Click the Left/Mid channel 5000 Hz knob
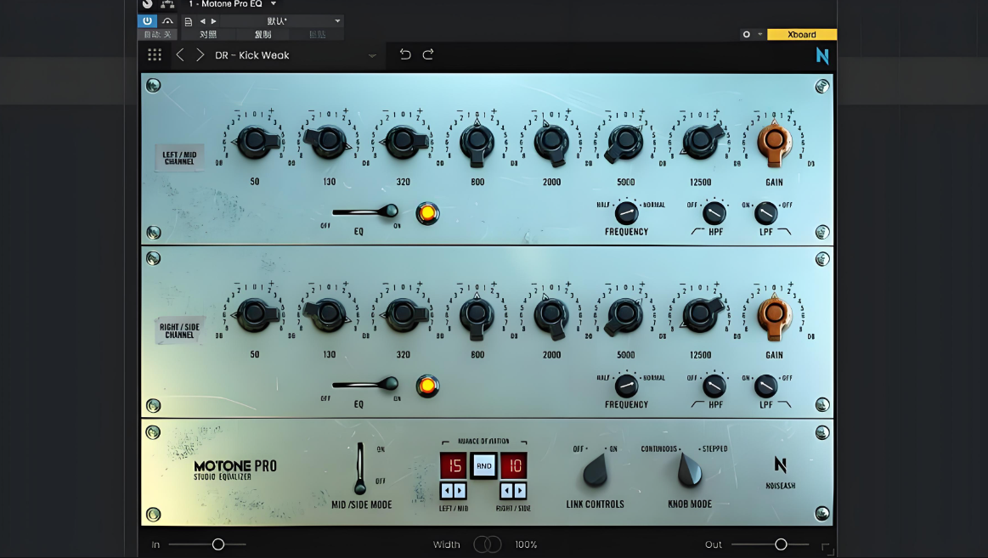The width and height of the screenshot is (988, 558). point(625,143)
